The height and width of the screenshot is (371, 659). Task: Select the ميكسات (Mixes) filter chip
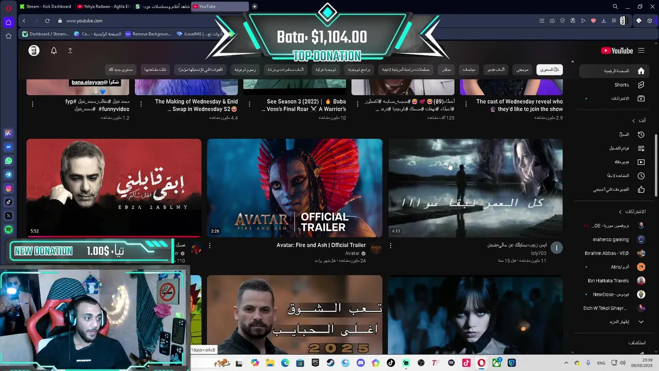click(469, 70)
